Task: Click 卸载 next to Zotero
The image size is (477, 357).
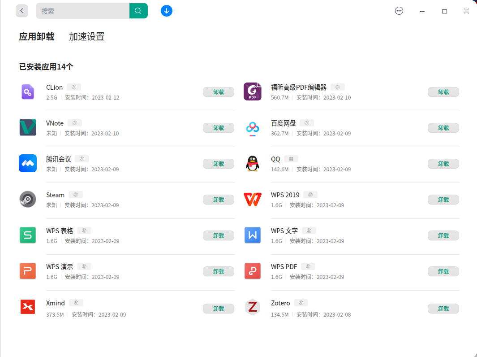Action: [443, 309]
